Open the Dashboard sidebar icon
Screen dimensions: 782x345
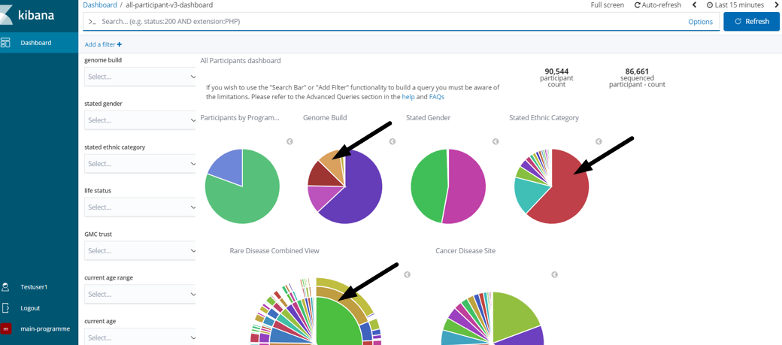pyautogui.click(x=5, y=43)
